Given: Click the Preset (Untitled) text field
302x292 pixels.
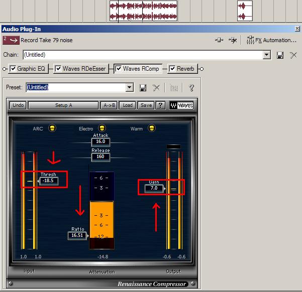Looking at the screenshot, I should (76, 87).
